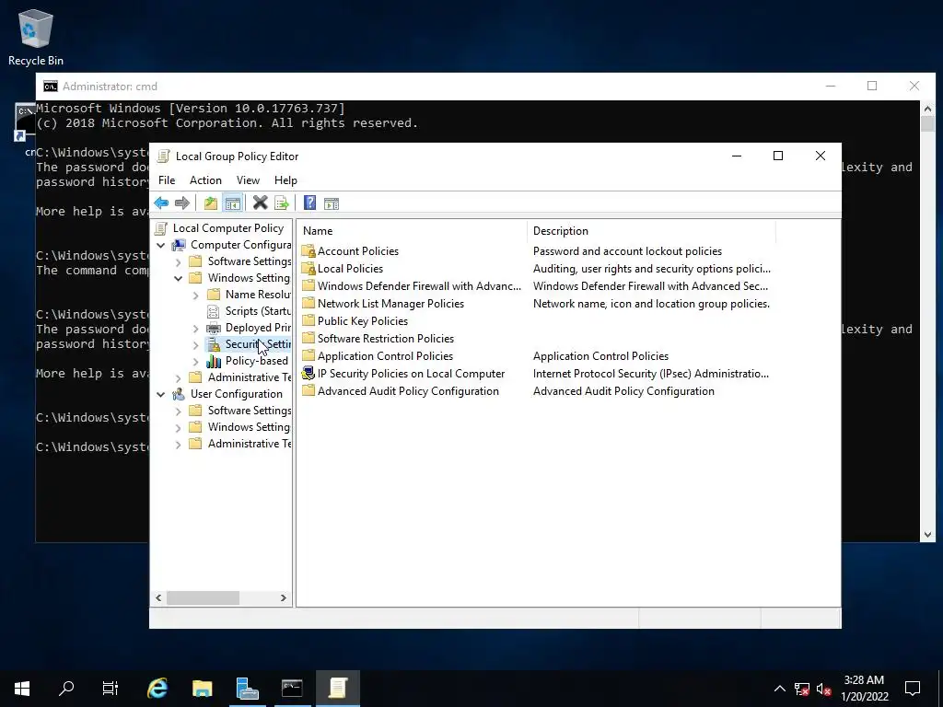Screen dimensions: 943x707
Task: Sort by the Name column header
Action: tap(413, 231)
